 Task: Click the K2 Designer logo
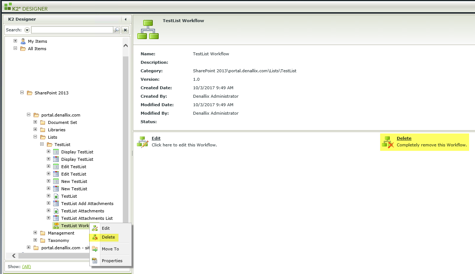pyautogui.click(x=26, y=7)
